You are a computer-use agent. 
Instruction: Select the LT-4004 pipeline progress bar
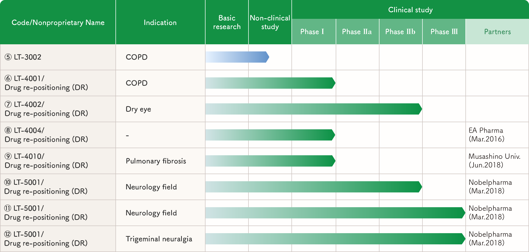[270, 135]
